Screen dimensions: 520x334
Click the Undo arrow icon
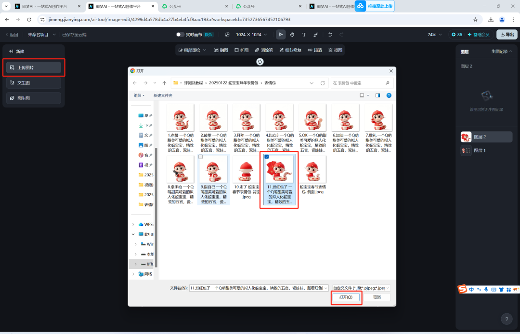[330, 34]
